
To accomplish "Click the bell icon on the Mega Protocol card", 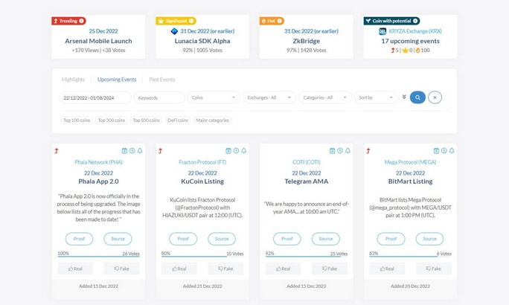I will tap(452, 151).
